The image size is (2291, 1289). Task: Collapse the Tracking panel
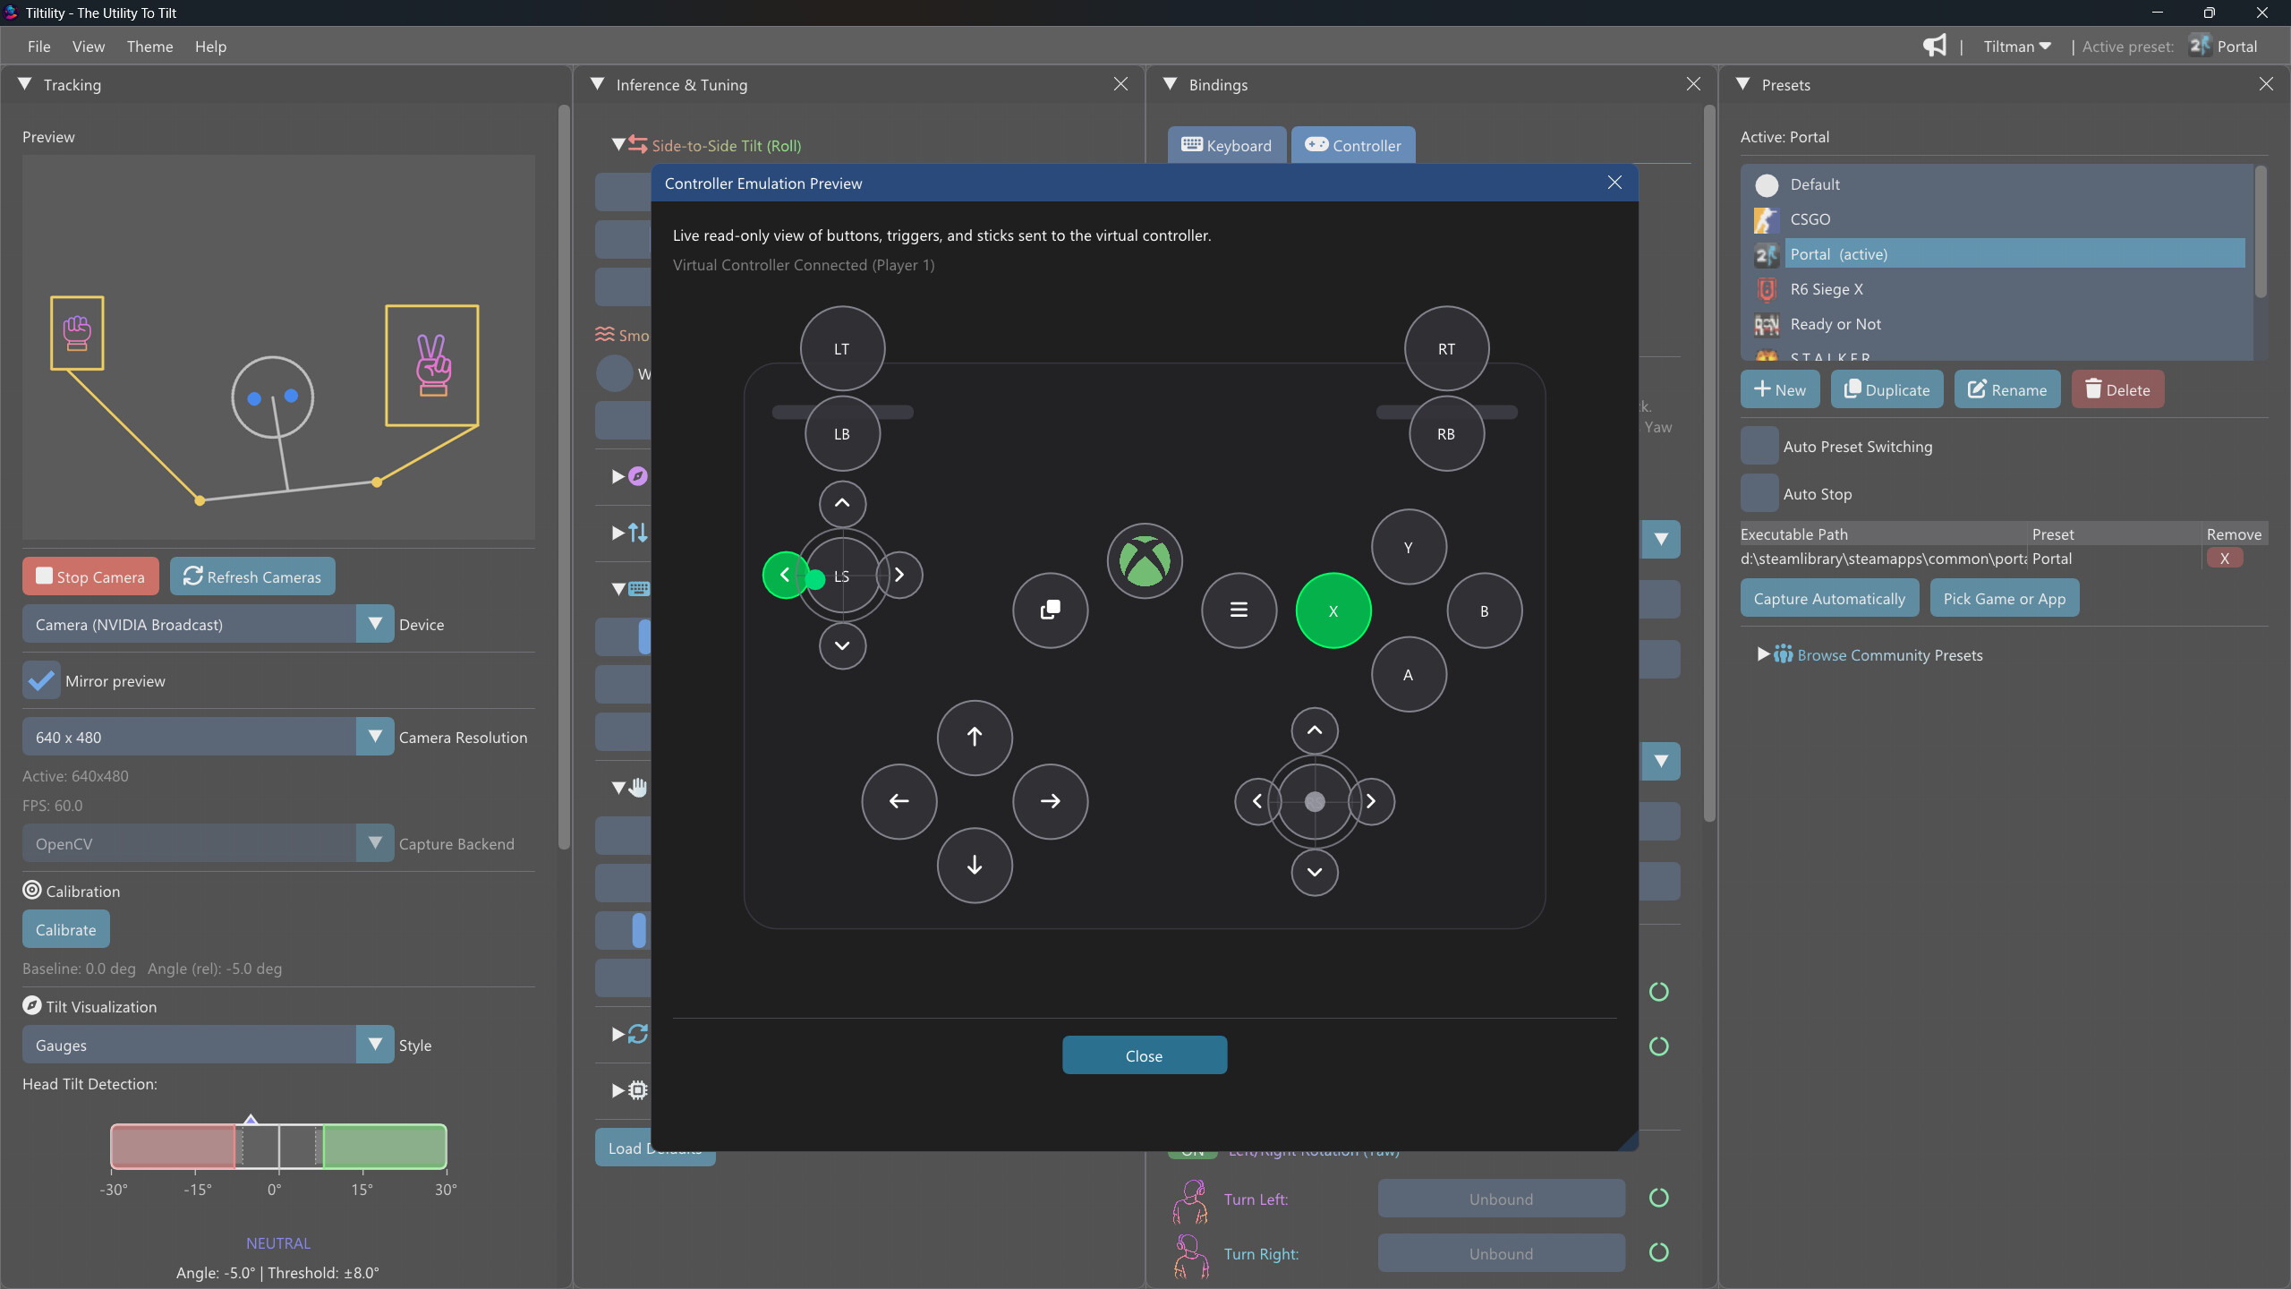coord(25,84)
